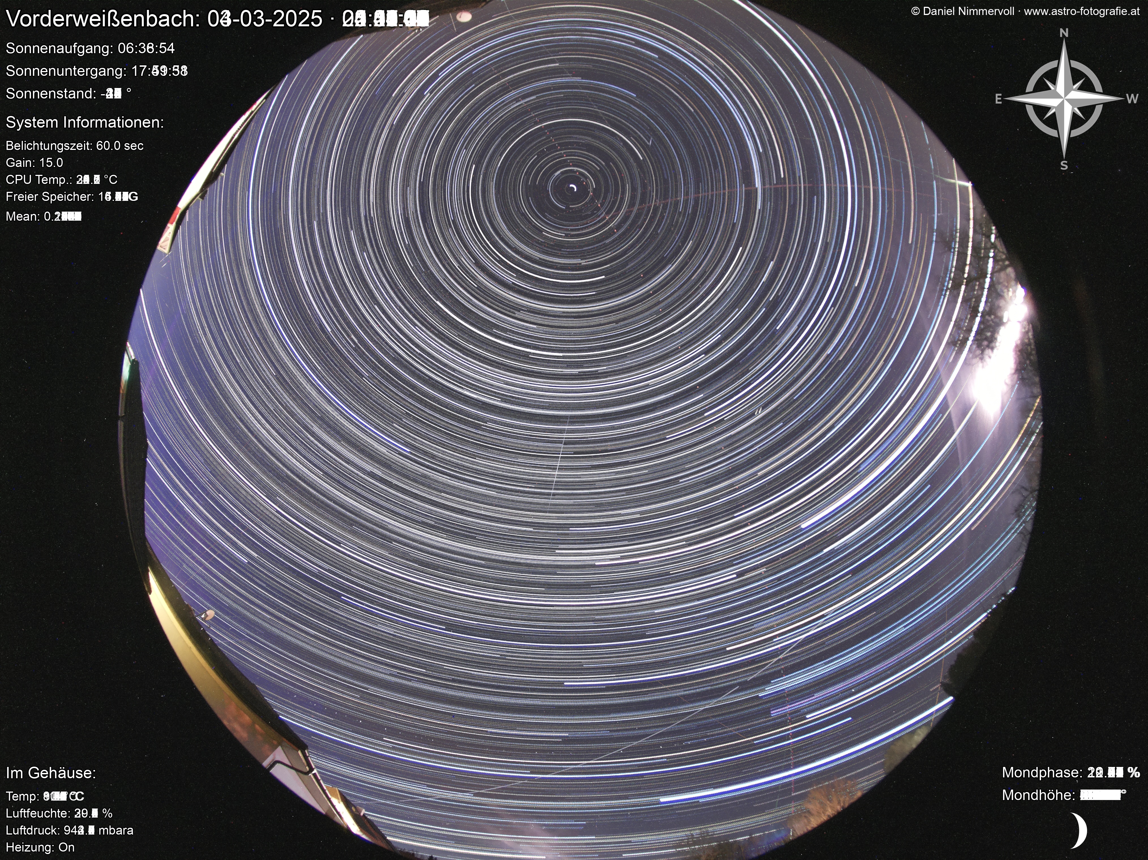Screen dimensions: 1148x860
Task: Click the Im Gehäuse heading
Action: (51, 773)
